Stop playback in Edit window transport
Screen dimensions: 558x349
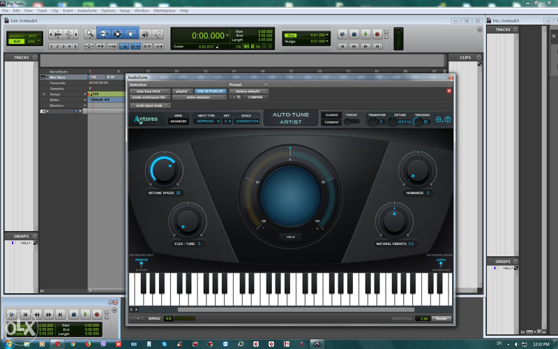(x=354, y=34)
